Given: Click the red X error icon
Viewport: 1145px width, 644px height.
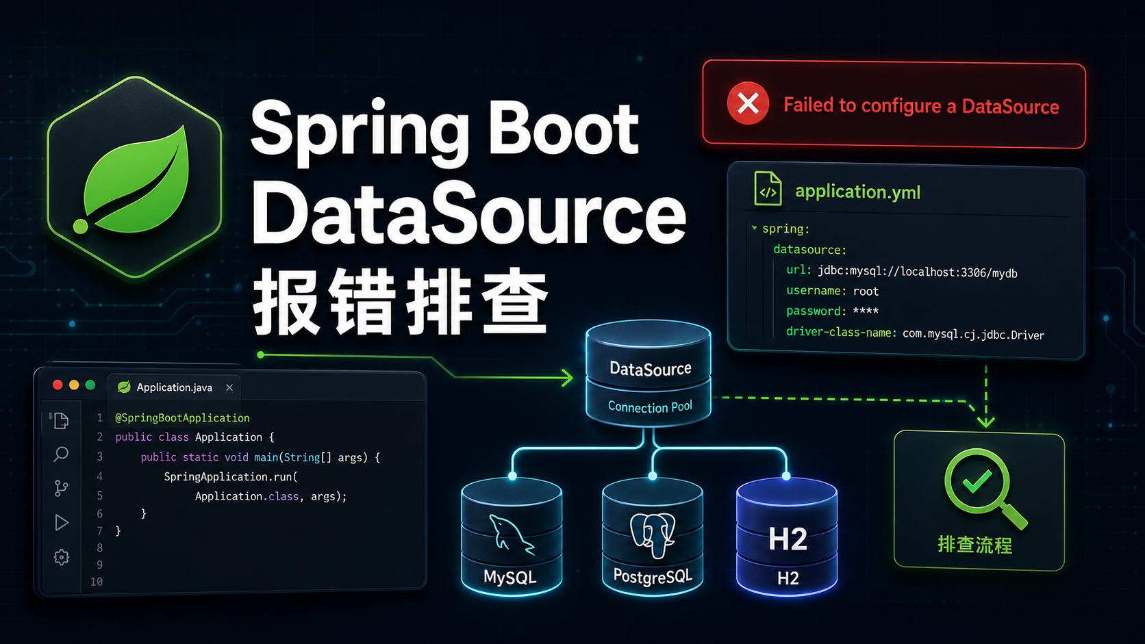Looking at the screenshot, I should coord(748,103).
